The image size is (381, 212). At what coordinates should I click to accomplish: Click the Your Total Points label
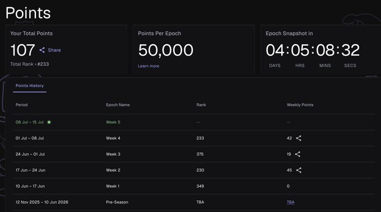coord(31,34)
